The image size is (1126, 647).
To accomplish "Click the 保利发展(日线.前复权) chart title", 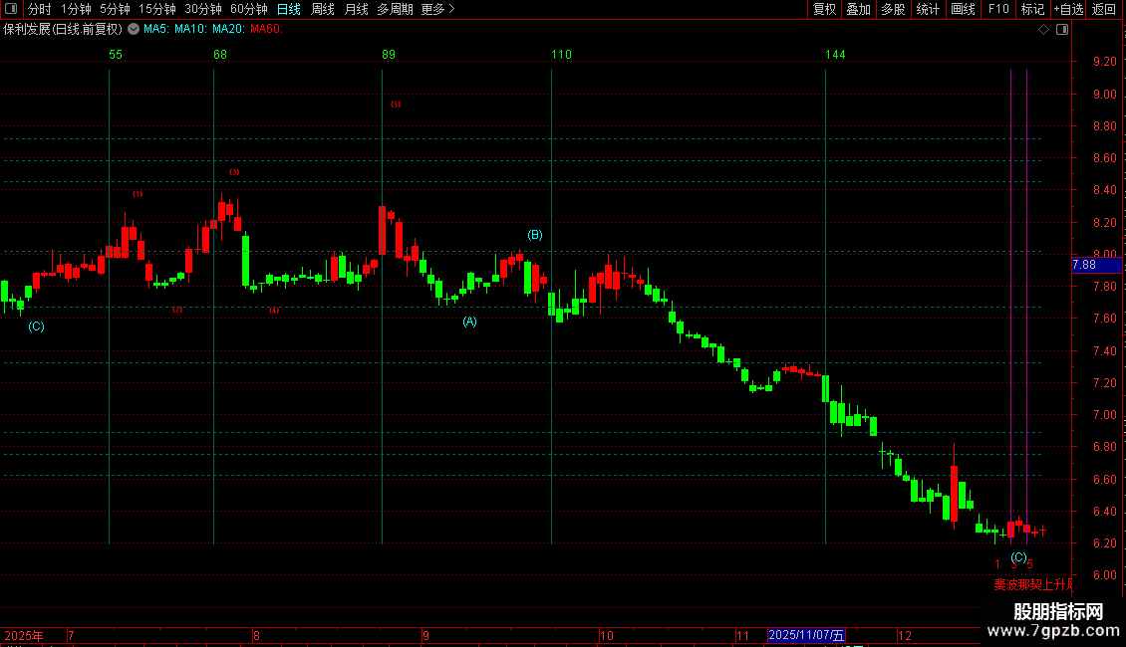I will point(63,29).
